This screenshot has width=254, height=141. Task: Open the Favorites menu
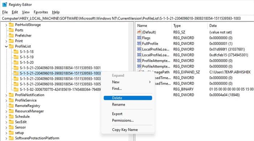coord(41,12)
